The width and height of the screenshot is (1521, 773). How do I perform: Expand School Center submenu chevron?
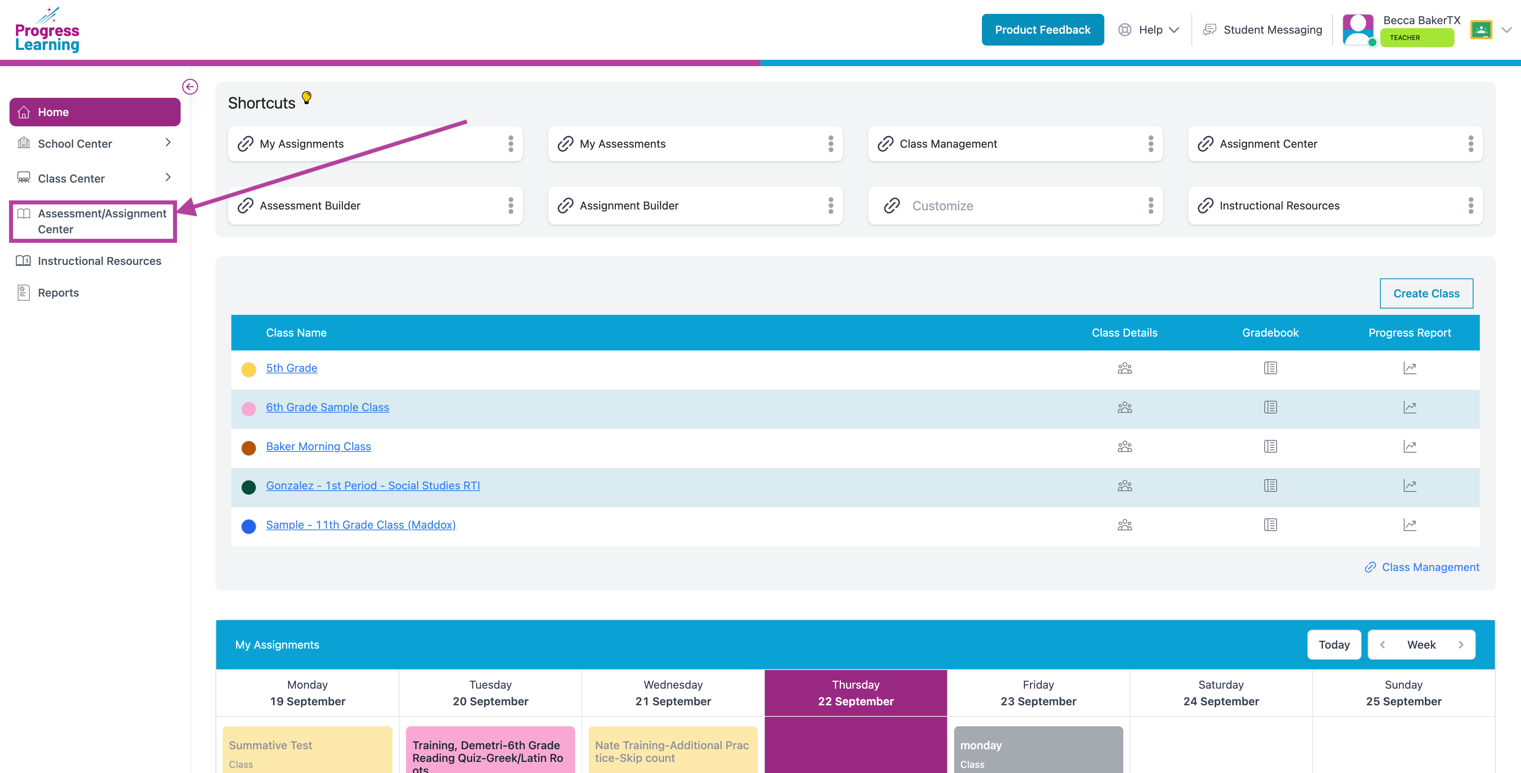(x=168, y=143)
